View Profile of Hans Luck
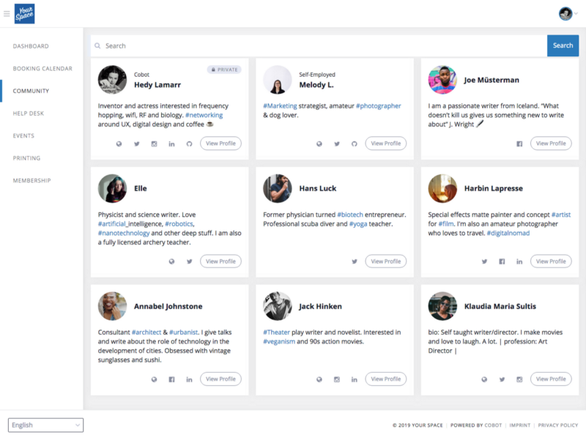This screenshot has width=586, height=440. tap(386, 261)
